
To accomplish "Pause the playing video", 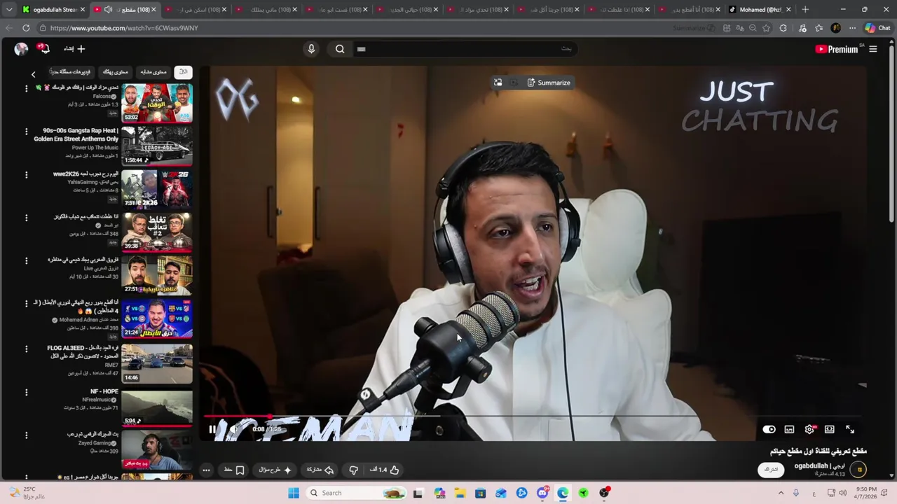I will point(212,429).
